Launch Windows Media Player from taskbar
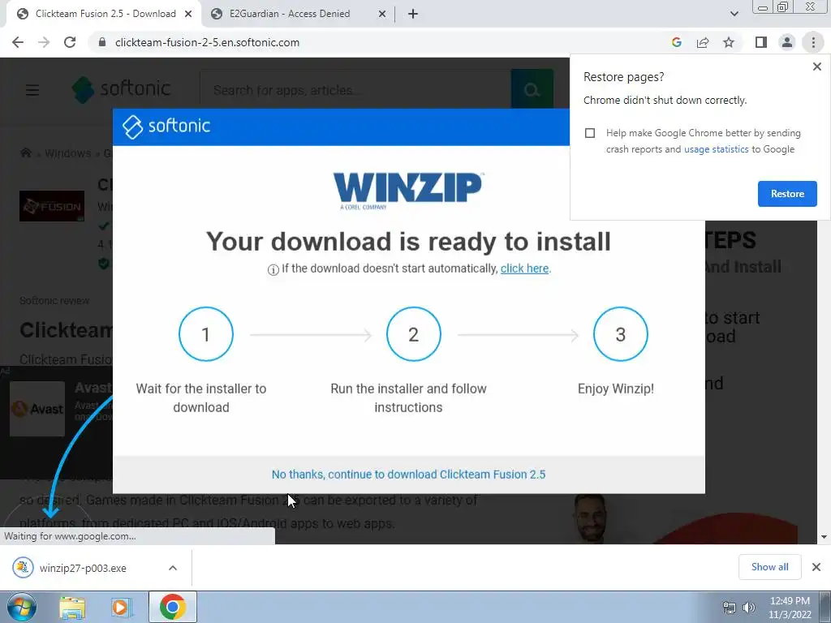 [x=121, y=608]
